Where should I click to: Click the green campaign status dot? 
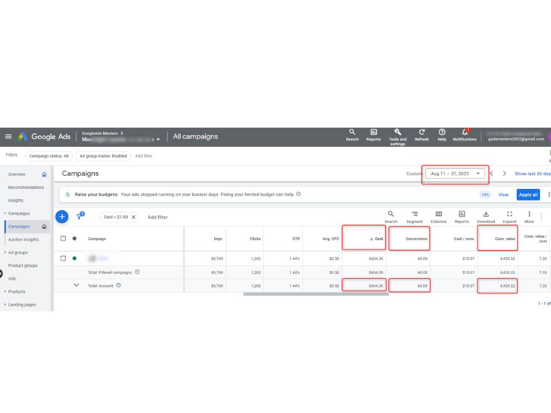click(74, 258)
